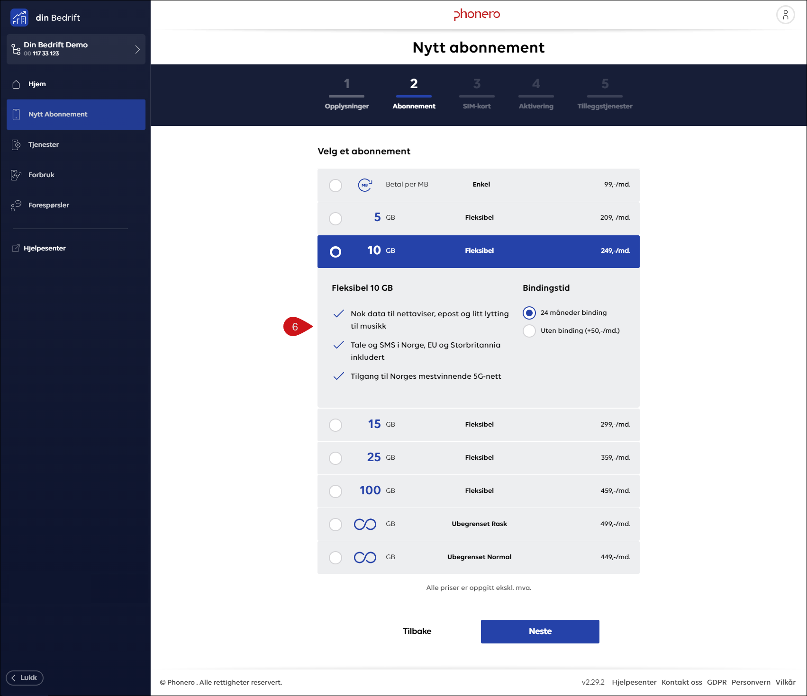The image size is (807, 696).
Task: Go to step 4 Aktivering
Action: tap(536, 94)
